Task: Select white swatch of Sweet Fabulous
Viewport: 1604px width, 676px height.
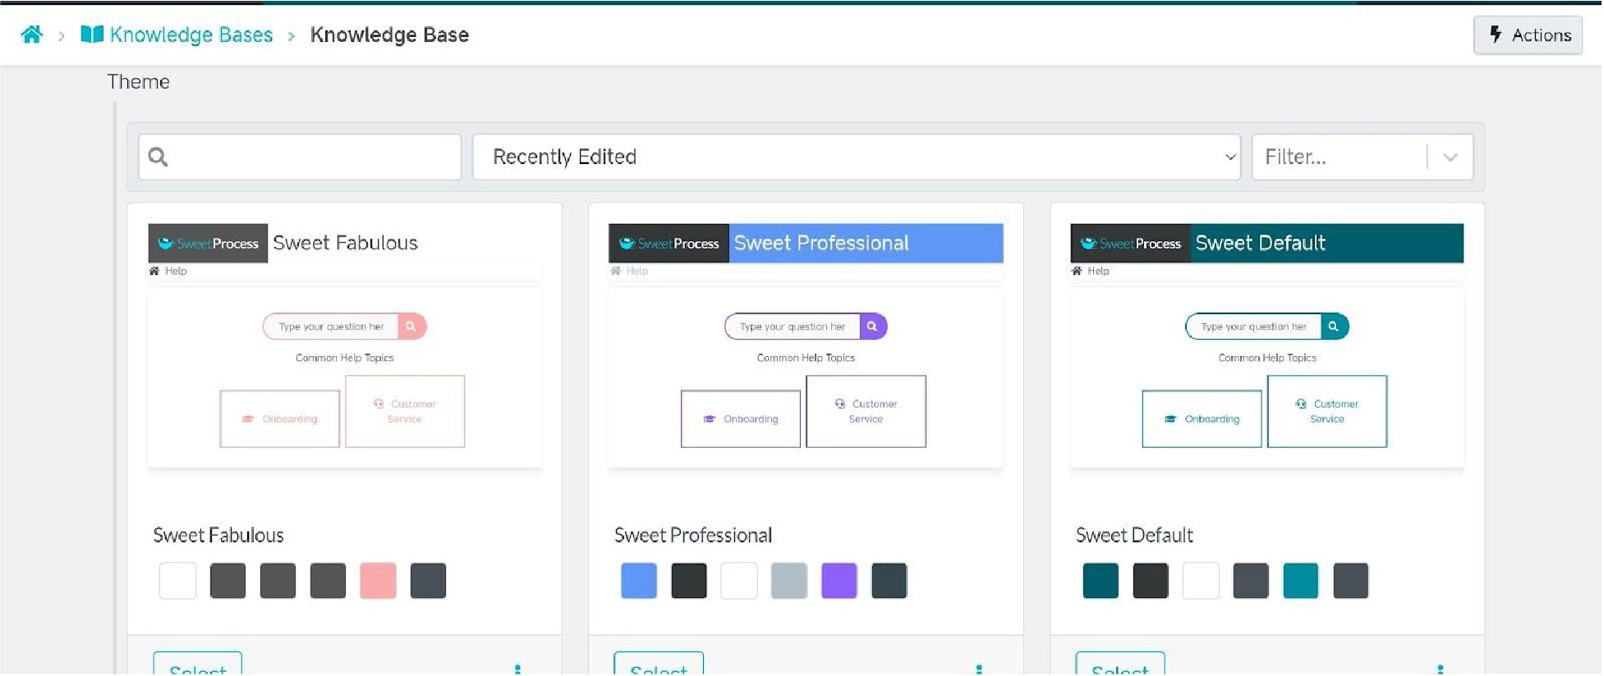Action: (x=178, y=581)
